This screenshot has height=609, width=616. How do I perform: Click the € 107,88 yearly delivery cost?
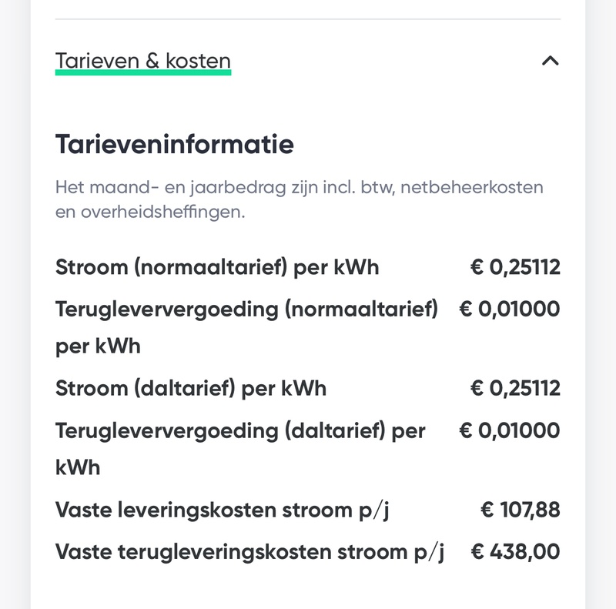tap(521, 510)
